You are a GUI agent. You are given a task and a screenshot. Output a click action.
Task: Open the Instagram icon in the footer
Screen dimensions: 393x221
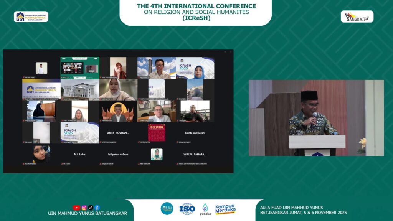[x=84, y=208]
